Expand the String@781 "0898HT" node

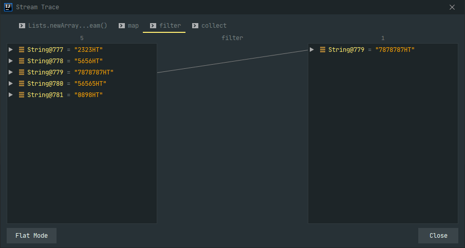click(x=11, y=95)
